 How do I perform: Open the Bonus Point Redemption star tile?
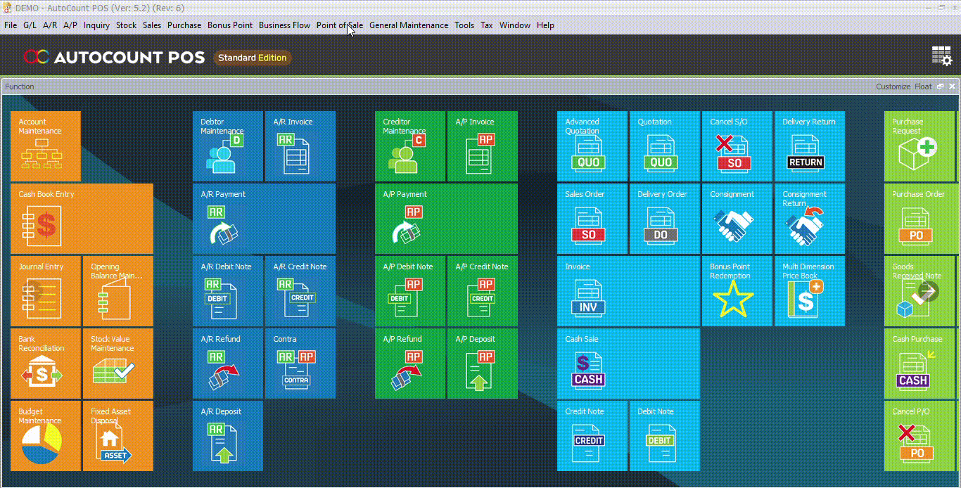(737, 291)
